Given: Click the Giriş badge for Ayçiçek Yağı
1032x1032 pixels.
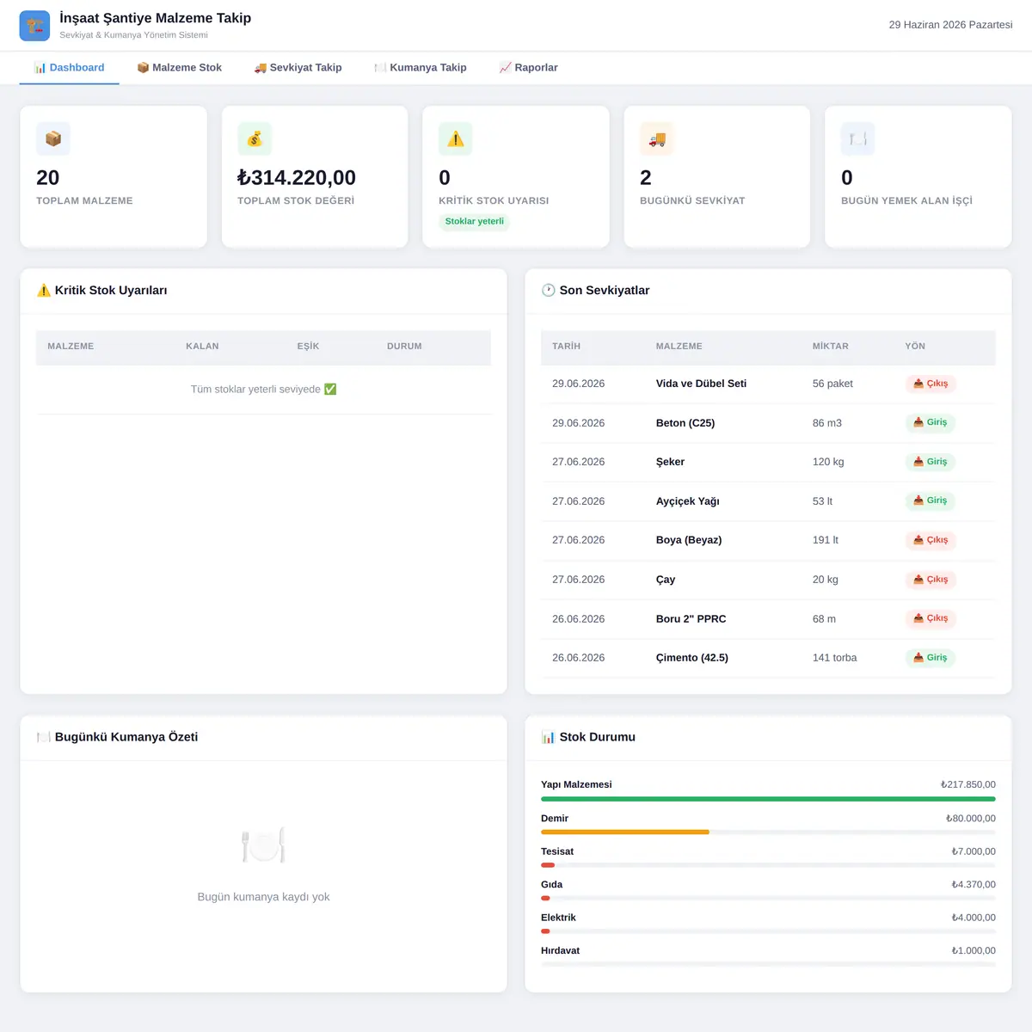Looking at the screenshot, I should [x=931, y=501].
